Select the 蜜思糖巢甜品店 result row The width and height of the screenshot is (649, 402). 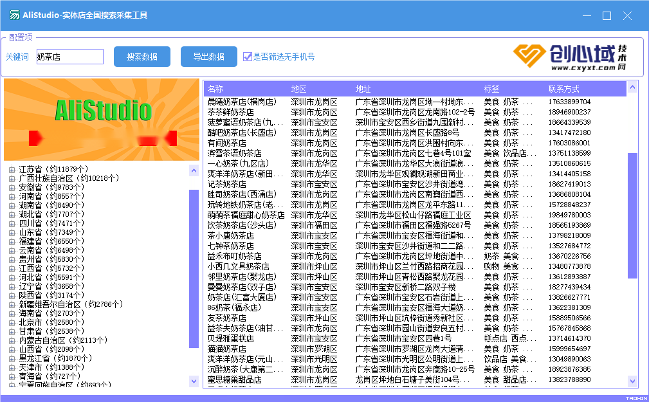[416, 379]
